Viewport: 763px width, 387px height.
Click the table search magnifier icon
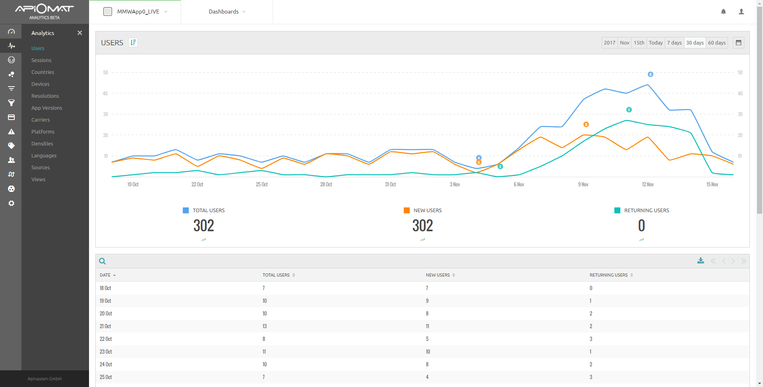coord(102,261)
